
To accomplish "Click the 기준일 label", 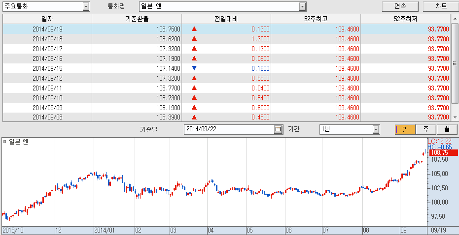I will pyautogui.click(x=149, y=129).
